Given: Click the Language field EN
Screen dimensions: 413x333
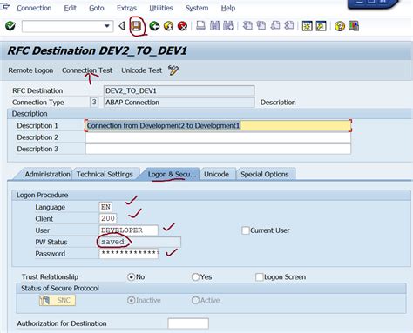Looking at the screenshot, I should (105, 207).
